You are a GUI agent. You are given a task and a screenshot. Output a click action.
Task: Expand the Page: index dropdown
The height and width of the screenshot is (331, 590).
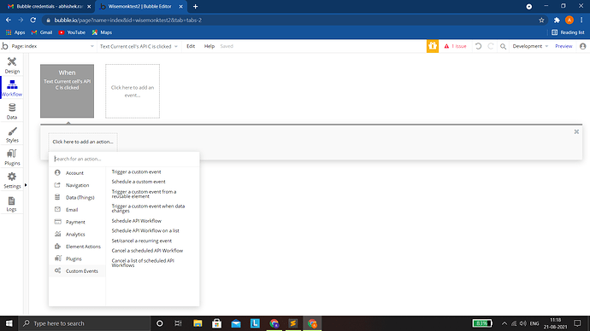click(52, 46)
